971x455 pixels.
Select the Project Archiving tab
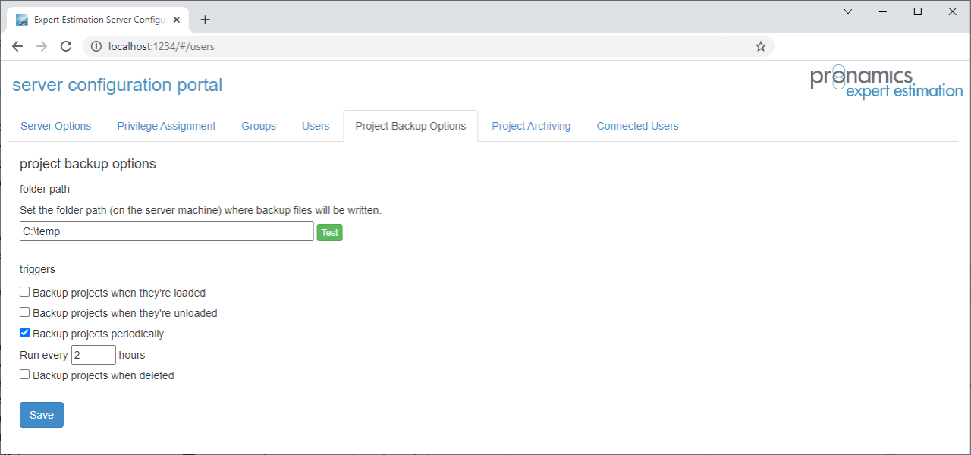click(531, 126)
